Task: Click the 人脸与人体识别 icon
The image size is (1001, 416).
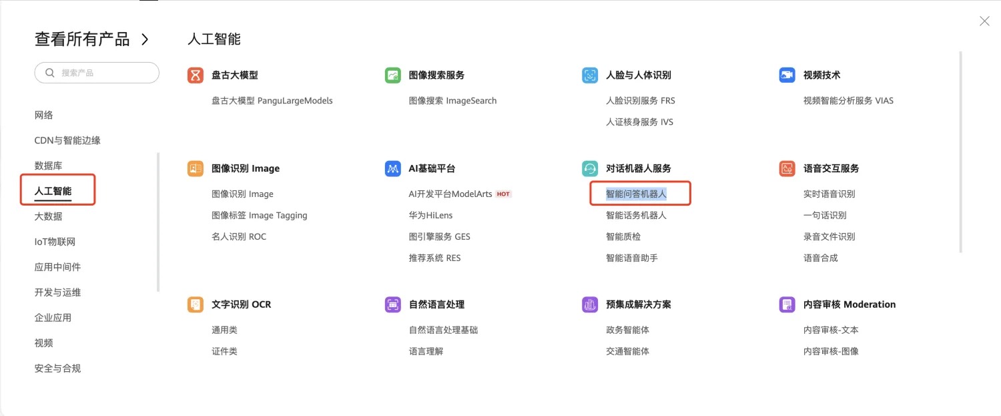Action: [590, 75]
